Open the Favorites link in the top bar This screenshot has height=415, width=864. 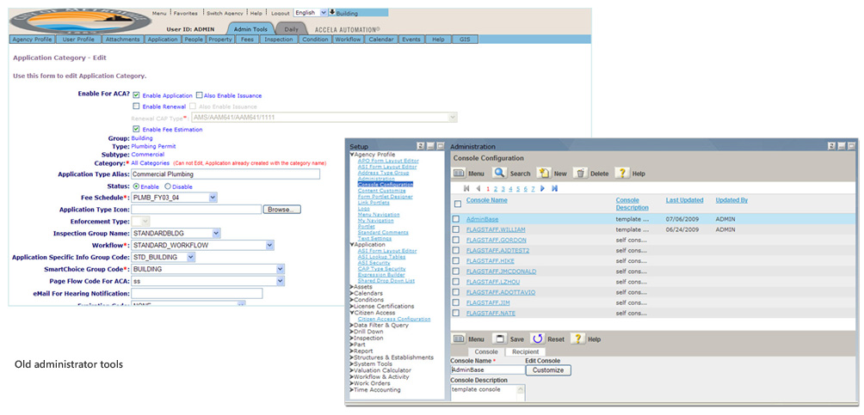188,13
